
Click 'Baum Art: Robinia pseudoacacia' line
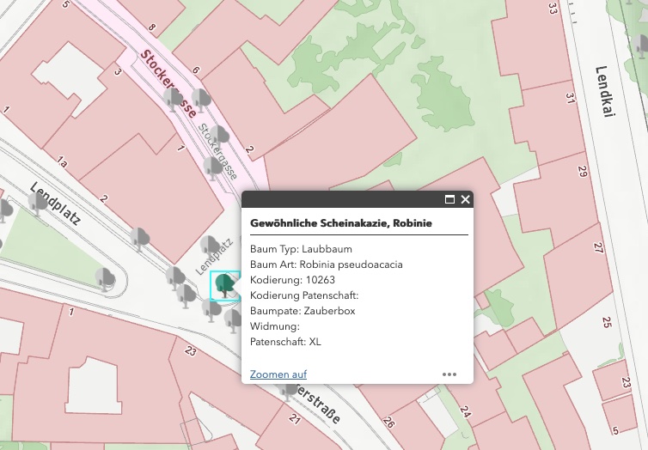[326, 265]
